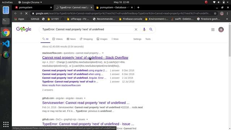Screen dimensions: 231x130
Task: Select the All results tab
Action: tap(45, 39)
